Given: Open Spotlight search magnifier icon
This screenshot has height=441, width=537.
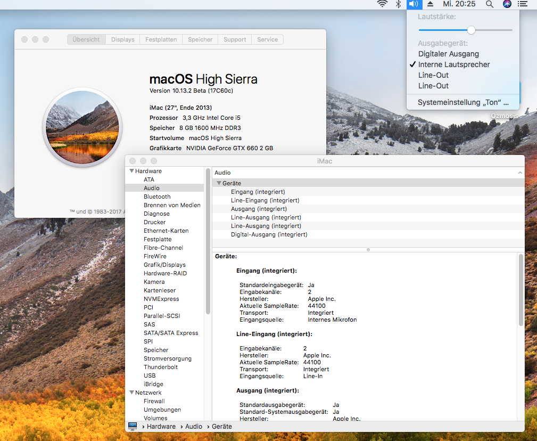Looking at the screenshot, I should [x=490, y=4].
